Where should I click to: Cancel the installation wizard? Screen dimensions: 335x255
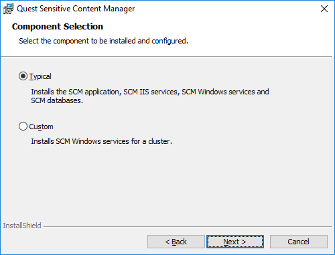click(299, 242)
